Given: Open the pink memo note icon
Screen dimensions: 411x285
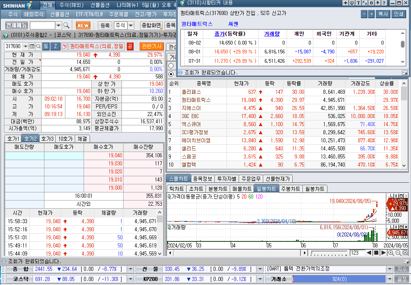Looking at the screenshot, I should pyautogui.click(x=65, y=46).
